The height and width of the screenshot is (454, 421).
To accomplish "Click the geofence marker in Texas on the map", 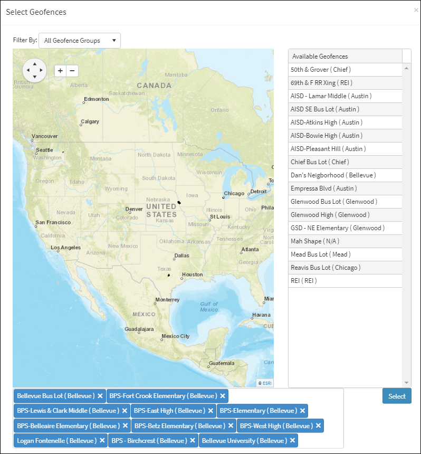I will pos(169,275).
